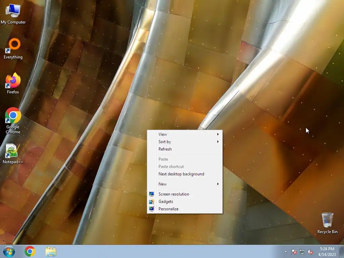Click the Screen resolution monitor icon
344x258 pixels.
152,194
